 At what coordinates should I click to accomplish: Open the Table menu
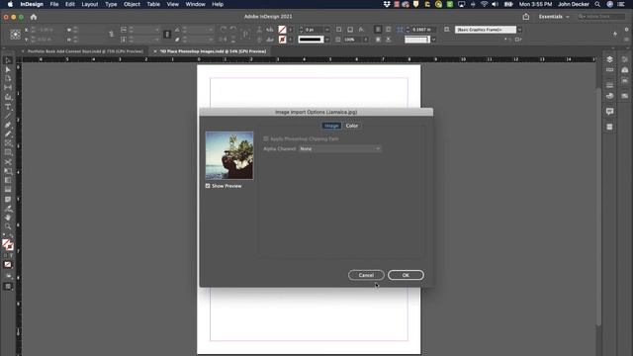pos(153,4)
